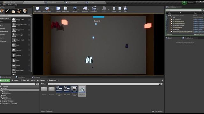This screenshot has width=204, height=114.
Task: Switch to the World Settings tab
Action: coord(188,38)
